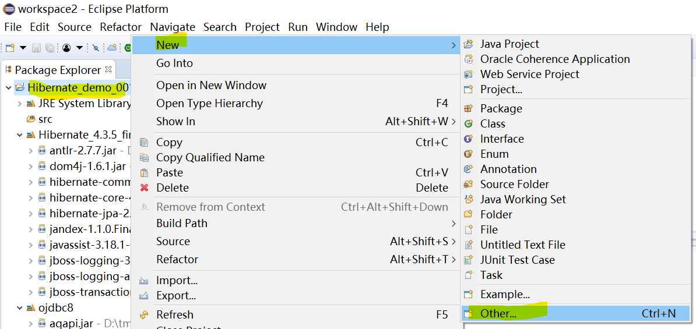
Task: Click Delete with the red X icon
Action: point(296,188)
